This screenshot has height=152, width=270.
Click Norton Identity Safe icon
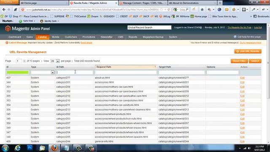coord(41,21)
